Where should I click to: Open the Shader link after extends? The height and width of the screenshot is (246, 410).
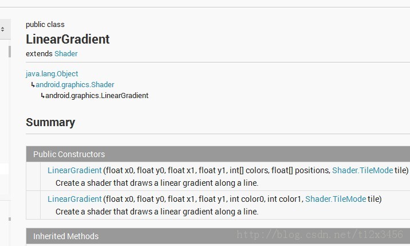(66, 53)
